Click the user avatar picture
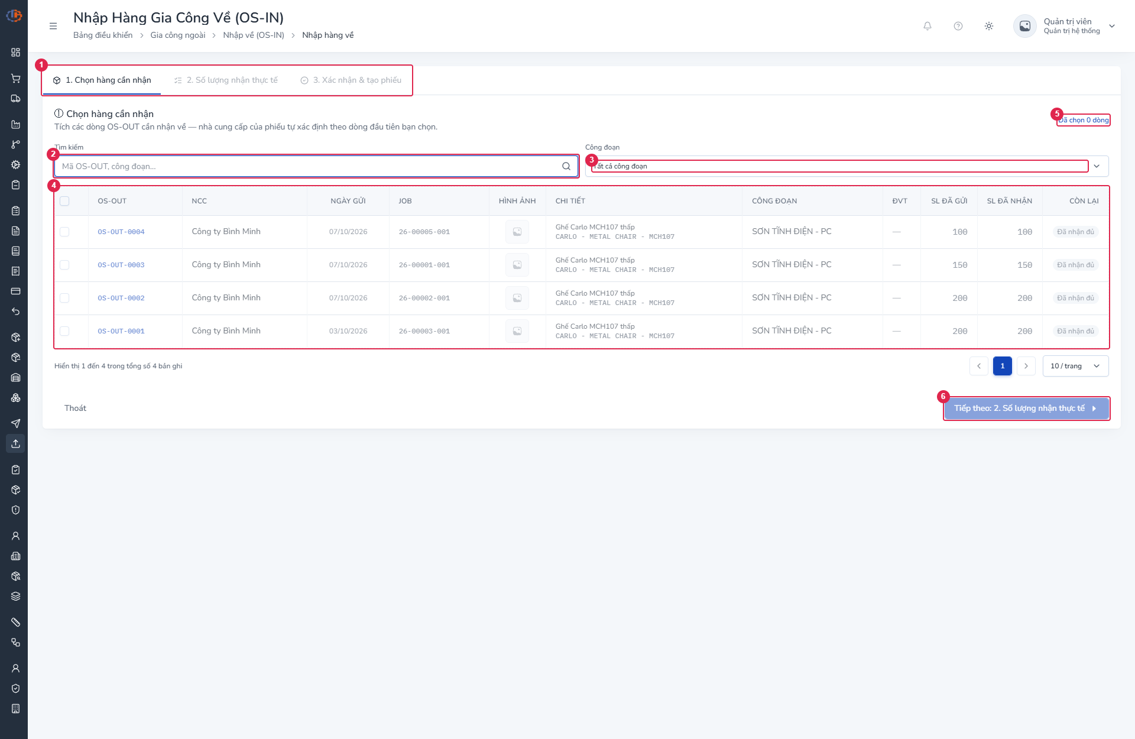This screenshot has height=739, width=1135. click(x=1025, y=26)
